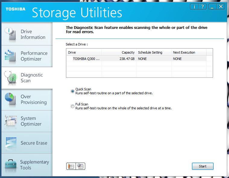This screenshot has height=178, width=229.
Task: Start the diagnostic scan
Action: point(202,166)
